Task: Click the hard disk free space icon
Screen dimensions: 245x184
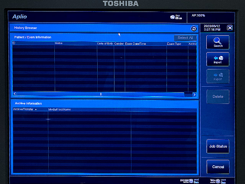Action: pos(173,17)
